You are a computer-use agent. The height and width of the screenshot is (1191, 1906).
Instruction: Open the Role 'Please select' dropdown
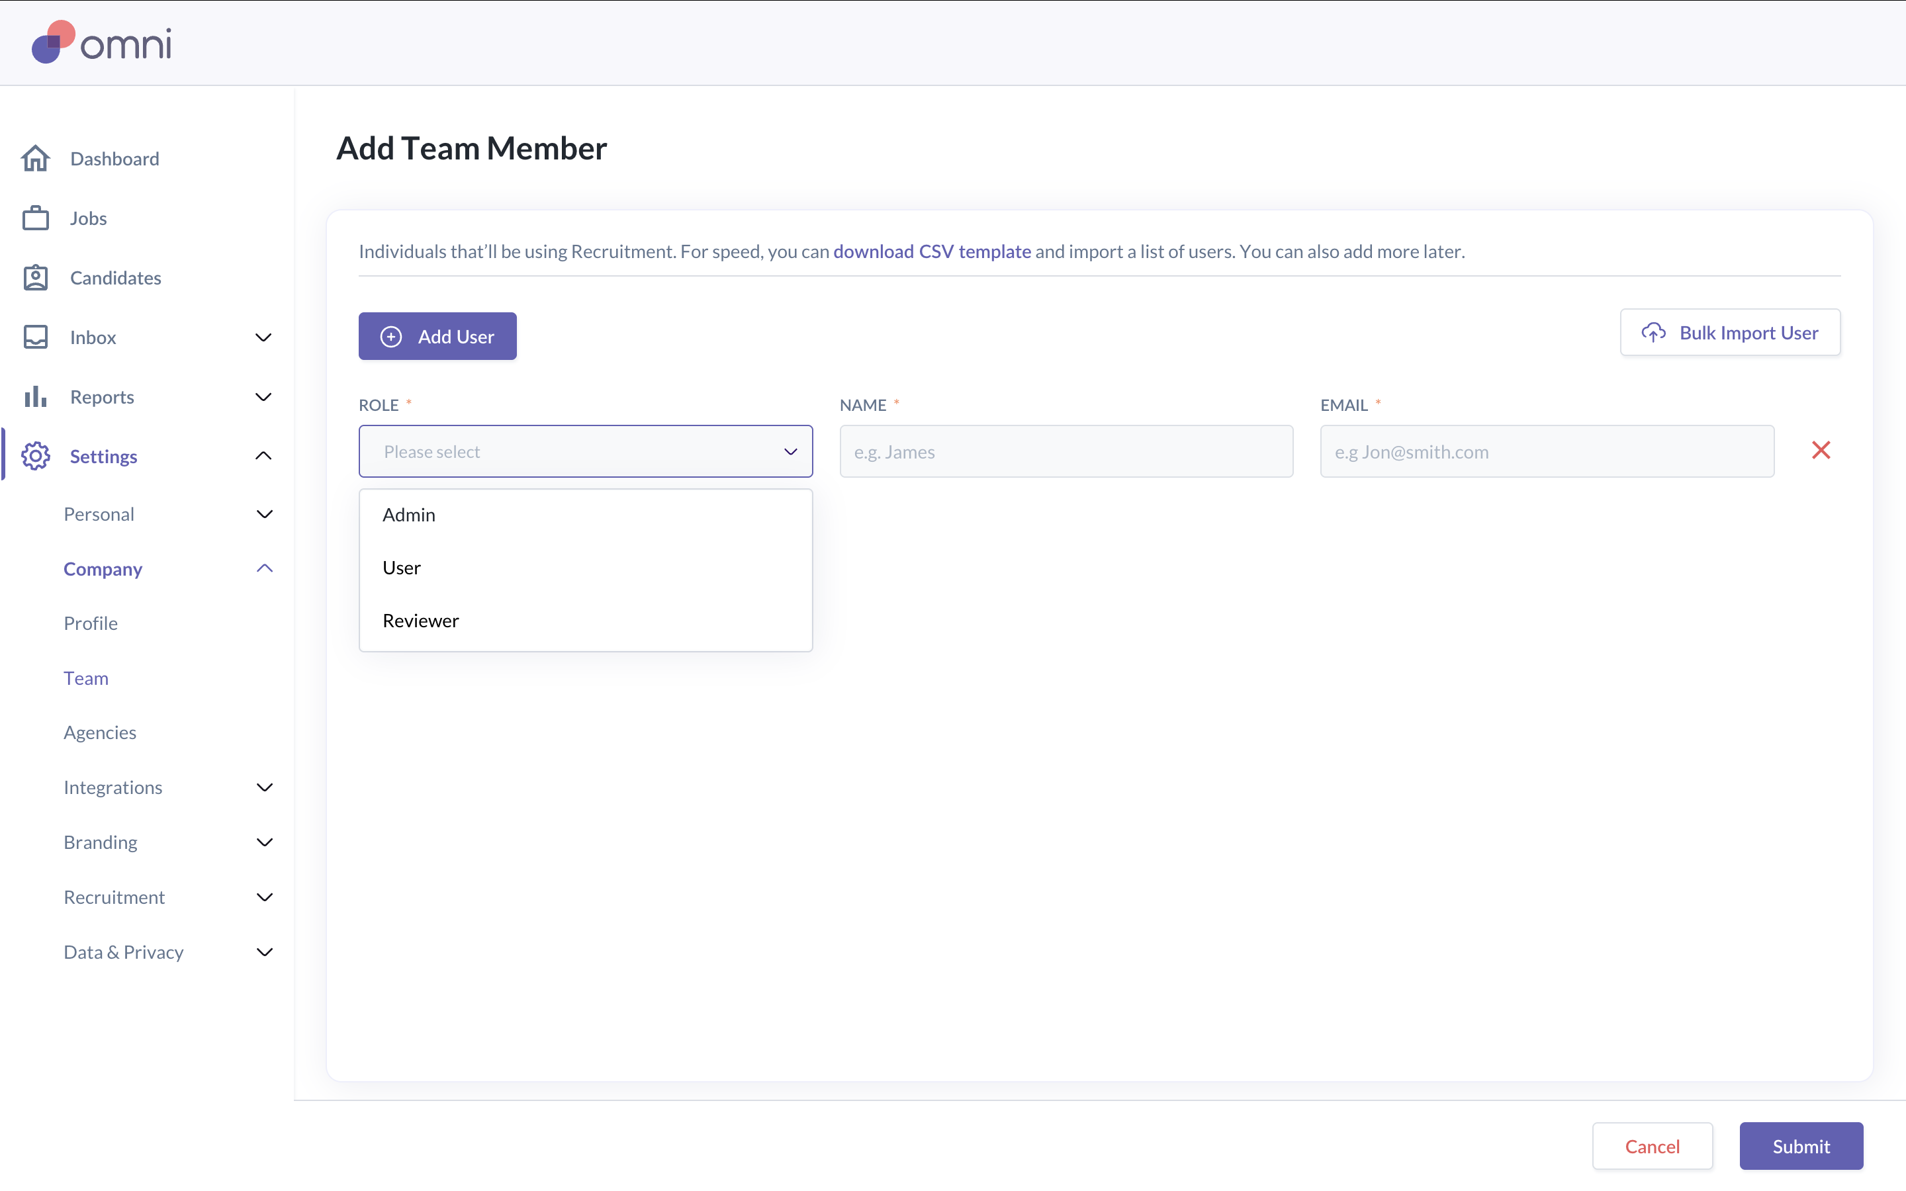pyautogui.click(x=585, y=451)
